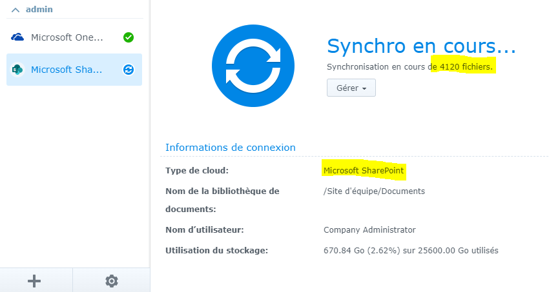Click the Company Administrator username value

(x=369, y=229)
